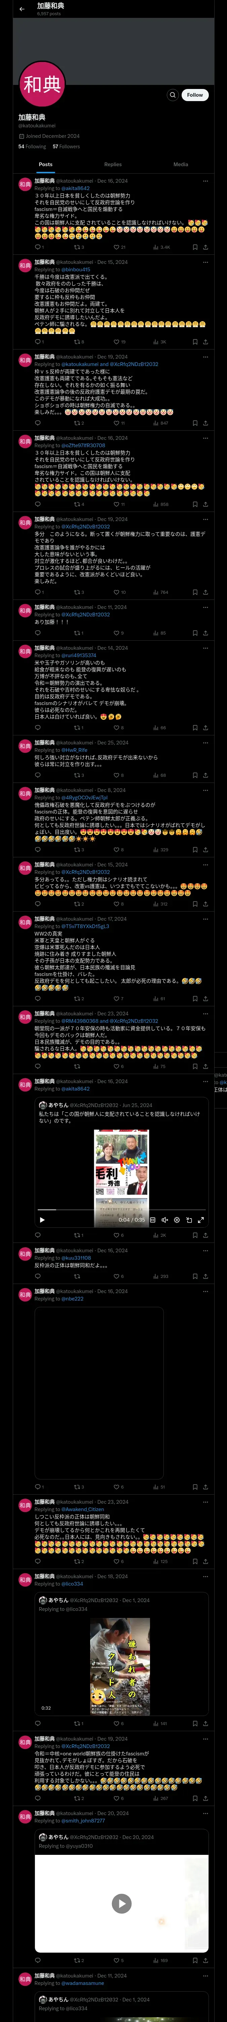Open profile search magnifier icon
This screenshot has height=2022, width=227.
pyautogui.click(x=173, y=95)
